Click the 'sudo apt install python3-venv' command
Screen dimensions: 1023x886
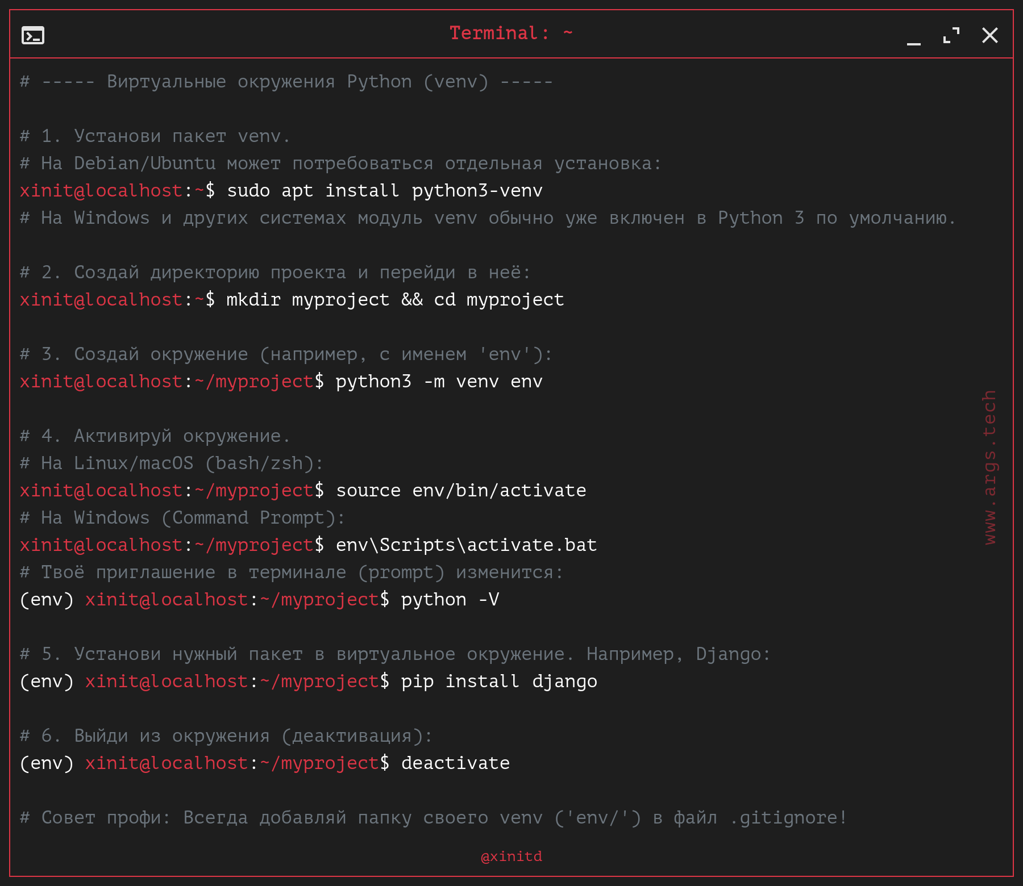click(x=384, y=191)
